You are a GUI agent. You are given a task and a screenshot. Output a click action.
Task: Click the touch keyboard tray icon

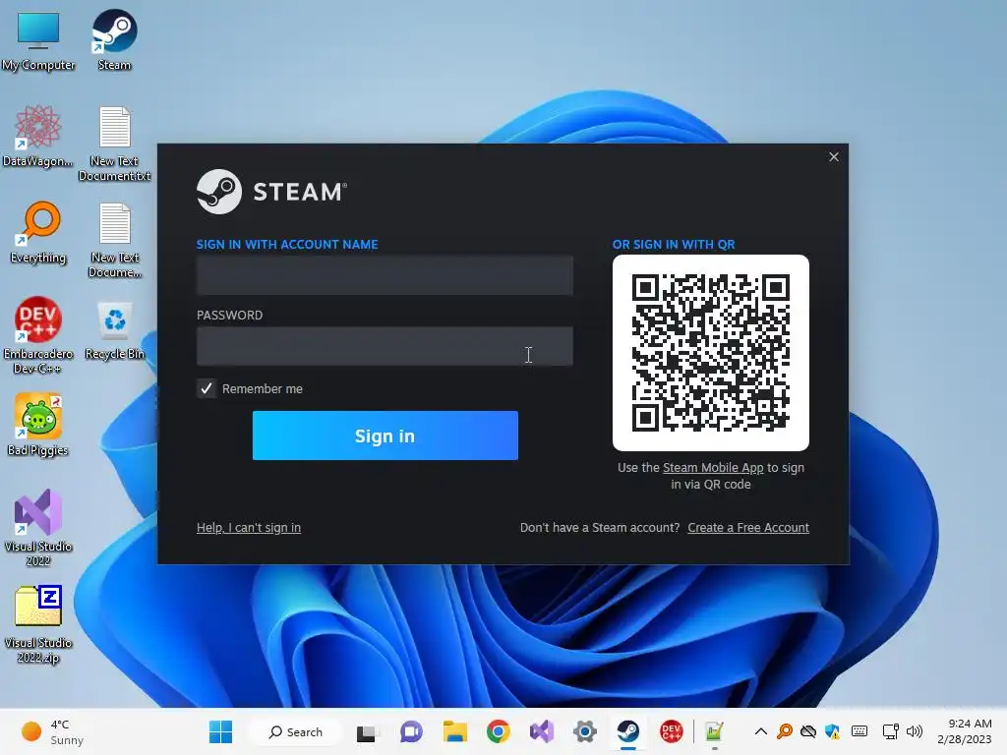(859, 731)
